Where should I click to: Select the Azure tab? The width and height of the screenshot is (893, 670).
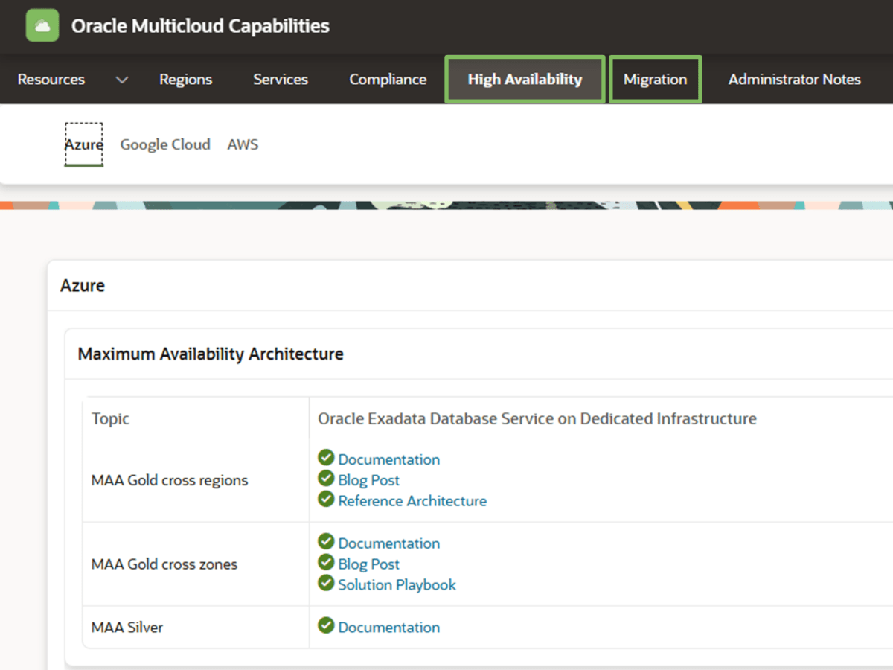click(x=83, y=144)
